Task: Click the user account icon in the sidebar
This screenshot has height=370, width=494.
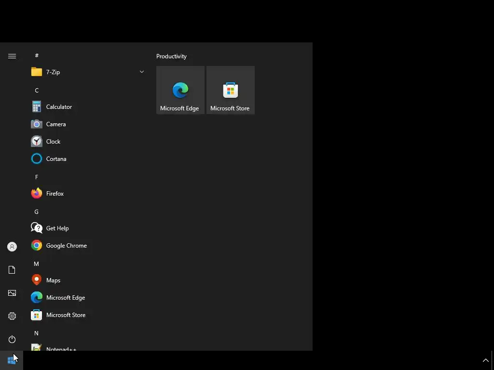Action: click(12, 247)
